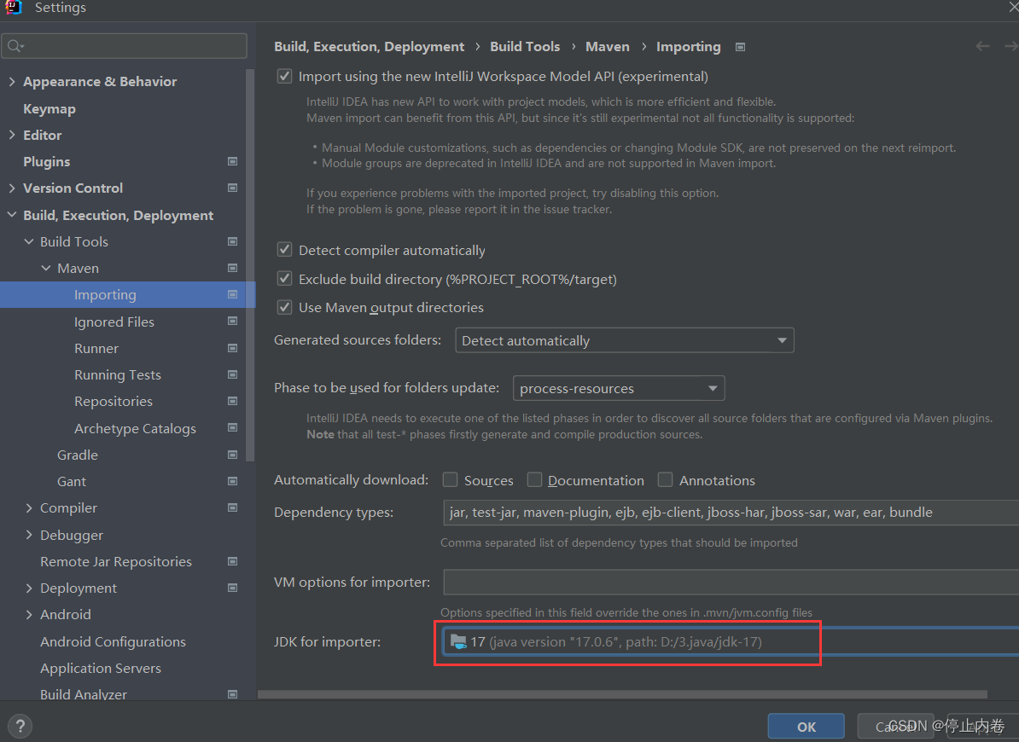This screenshot has height=742, width=1019.
Task: Collapse the Maven node
Action: click(x=45, y=268)
